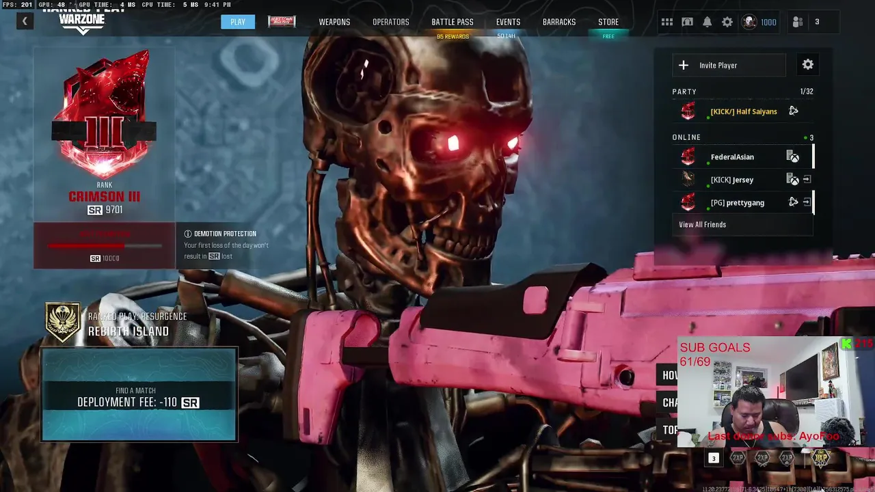Click FREE label under Store
The image size is (875, 492).
click(608, 36)
